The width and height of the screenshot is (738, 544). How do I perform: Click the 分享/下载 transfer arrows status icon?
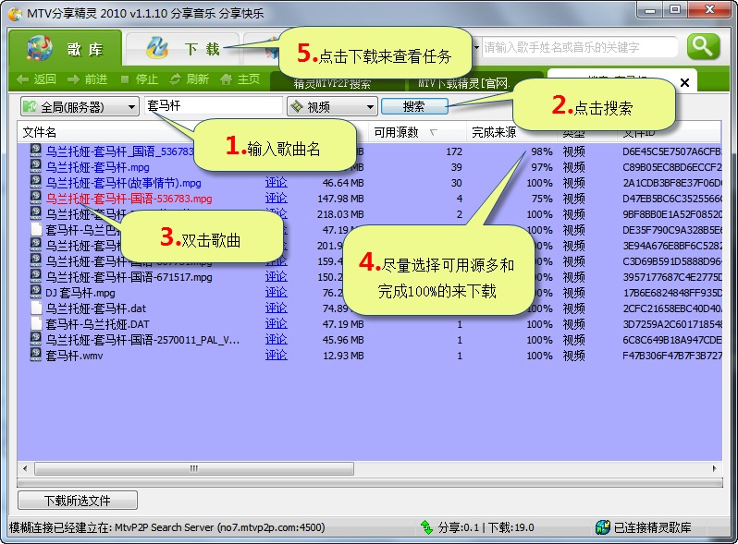(x=426, y=527)
